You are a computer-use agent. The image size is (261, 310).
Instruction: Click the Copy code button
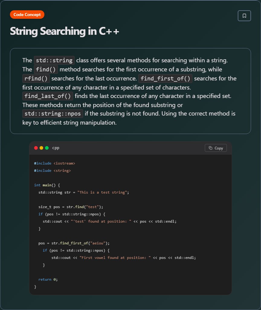click(216, 148)
